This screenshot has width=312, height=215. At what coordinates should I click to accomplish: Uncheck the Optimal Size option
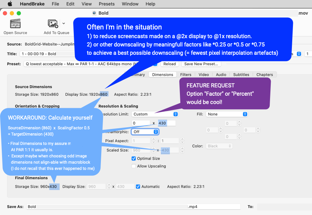coord(133,158)
